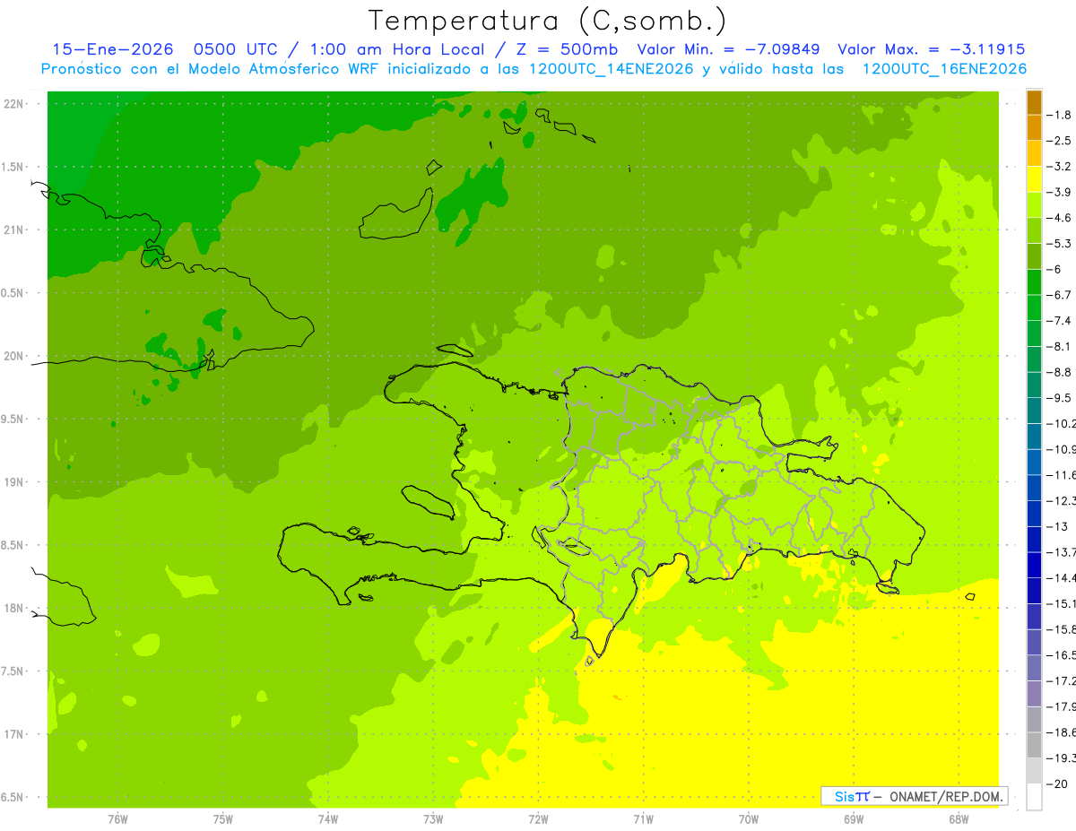1076x831 pixels.
Task: Click the 19N latitude axis label
Action: coord(15,482)
